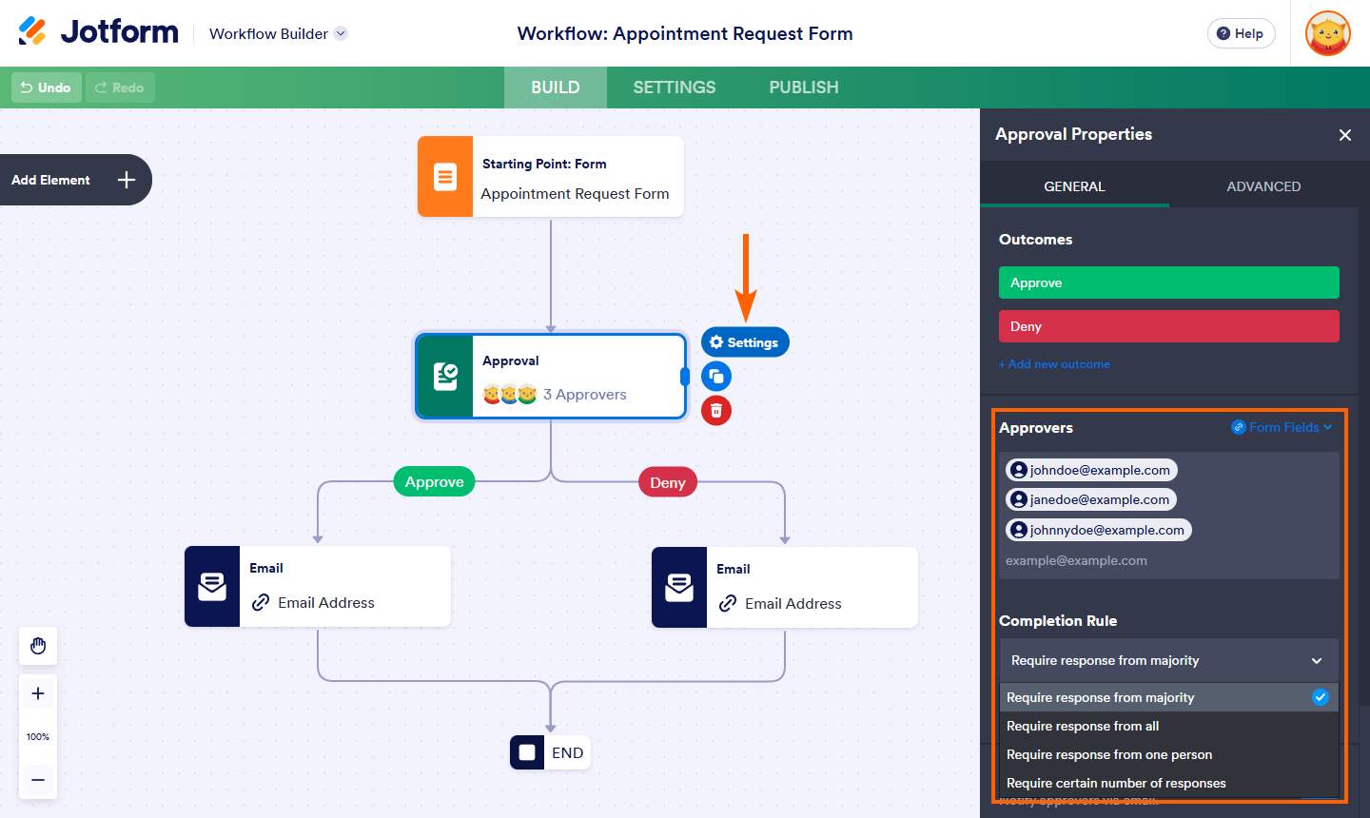Expand the Completion Rule dropdown

click(1168, 660)
